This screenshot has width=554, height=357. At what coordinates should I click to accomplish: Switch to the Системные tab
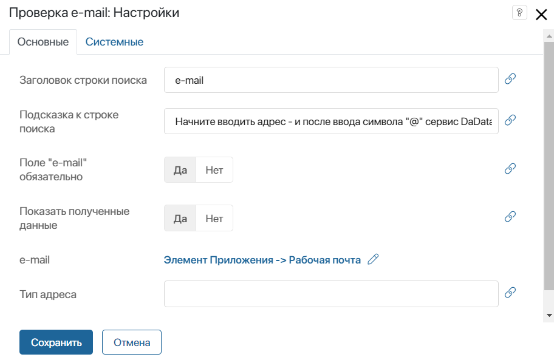pyautogui.click(x=114, y=42)
